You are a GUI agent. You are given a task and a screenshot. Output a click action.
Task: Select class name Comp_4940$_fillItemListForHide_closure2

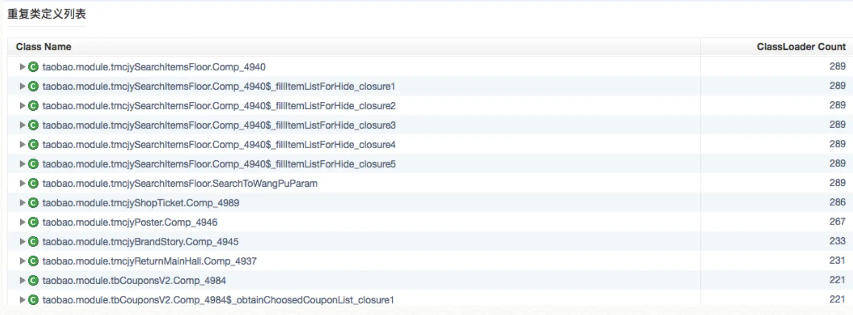219,106
